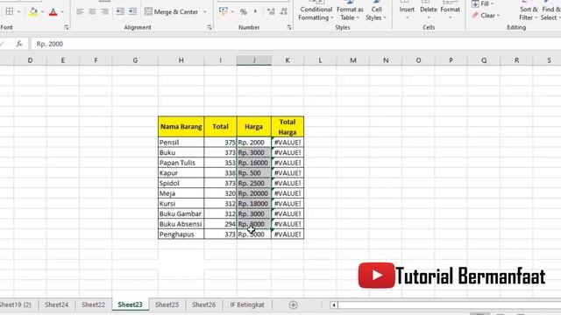Select Total value 338 for Kapur

coord(220,173)
